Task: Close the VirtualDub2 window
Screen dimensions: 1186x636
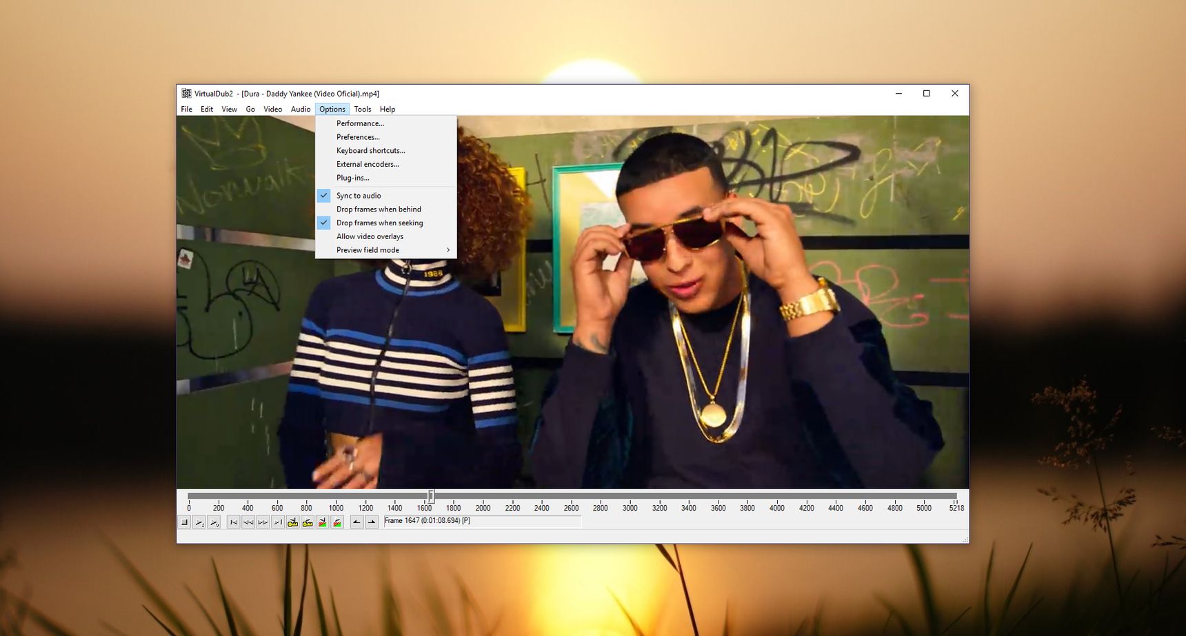Action: pyautogui.click(x=955, y=94)
